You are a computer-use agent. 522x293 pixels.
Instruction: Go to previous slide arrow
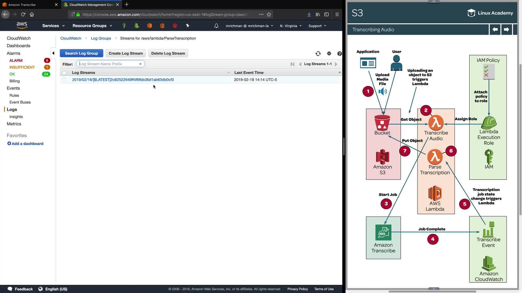pos(495,29)
